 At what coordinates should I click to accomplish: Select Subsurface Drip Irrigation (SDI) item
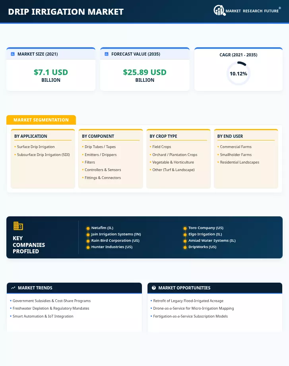click(x=43, y=155)
